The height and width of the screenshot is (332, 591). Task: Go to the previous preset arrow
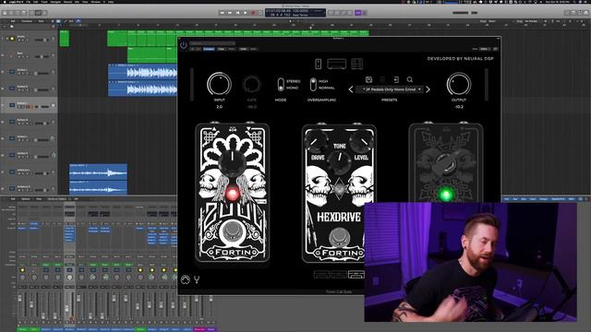tap(351, 89)
